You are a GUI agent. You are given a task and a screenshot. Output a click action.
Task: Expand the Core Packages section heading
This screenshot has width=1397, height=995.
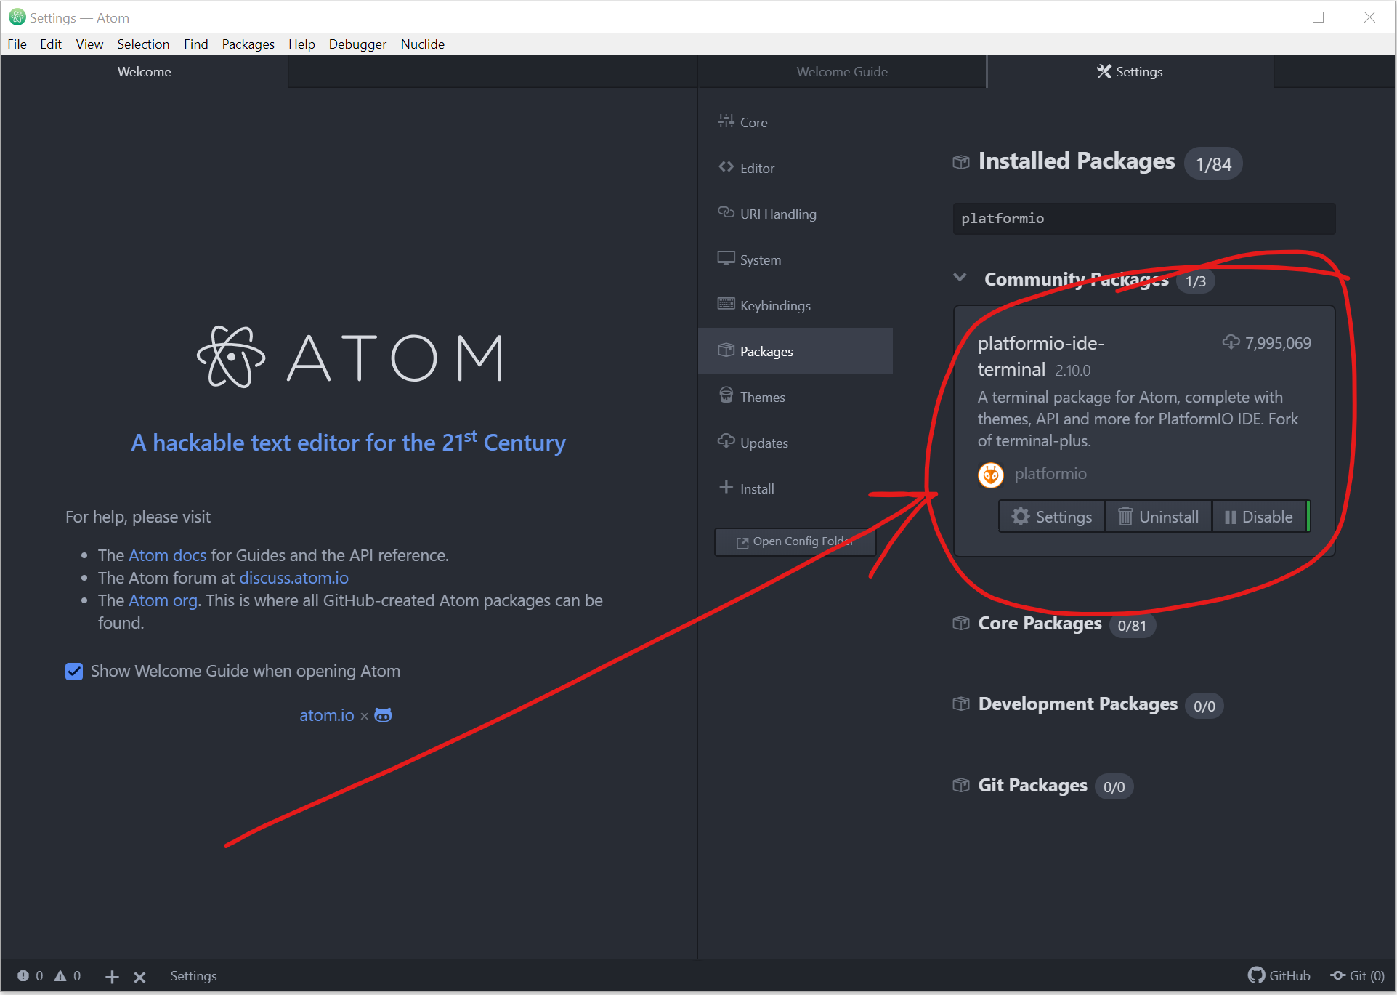(1039, 624)
